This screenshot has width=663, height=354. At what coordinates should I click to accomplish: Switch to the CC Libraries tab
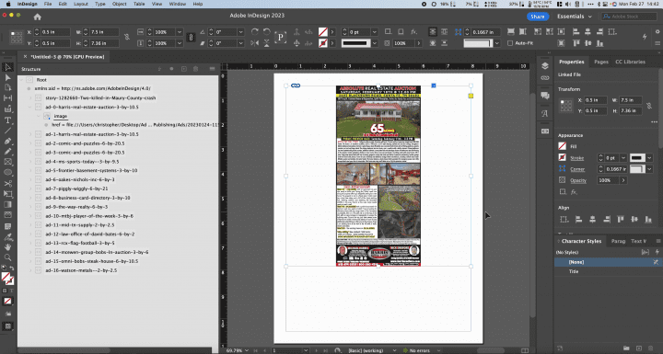(x=630, y=62)
